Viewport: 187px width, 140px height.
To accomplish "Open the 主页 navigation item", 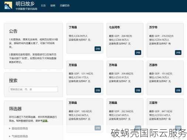I will click(x=43, y=6).
